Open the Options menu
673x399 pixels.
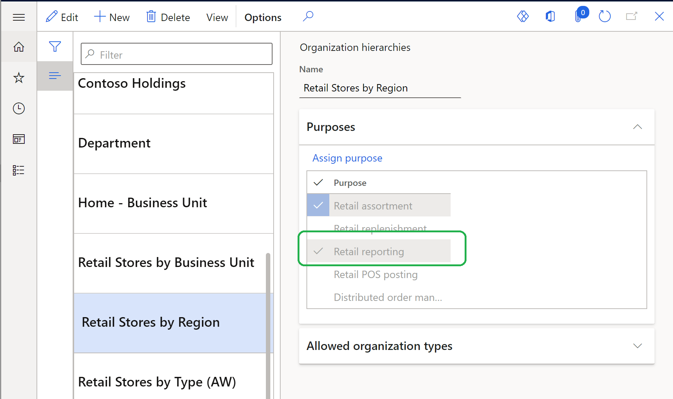(263, 17)
